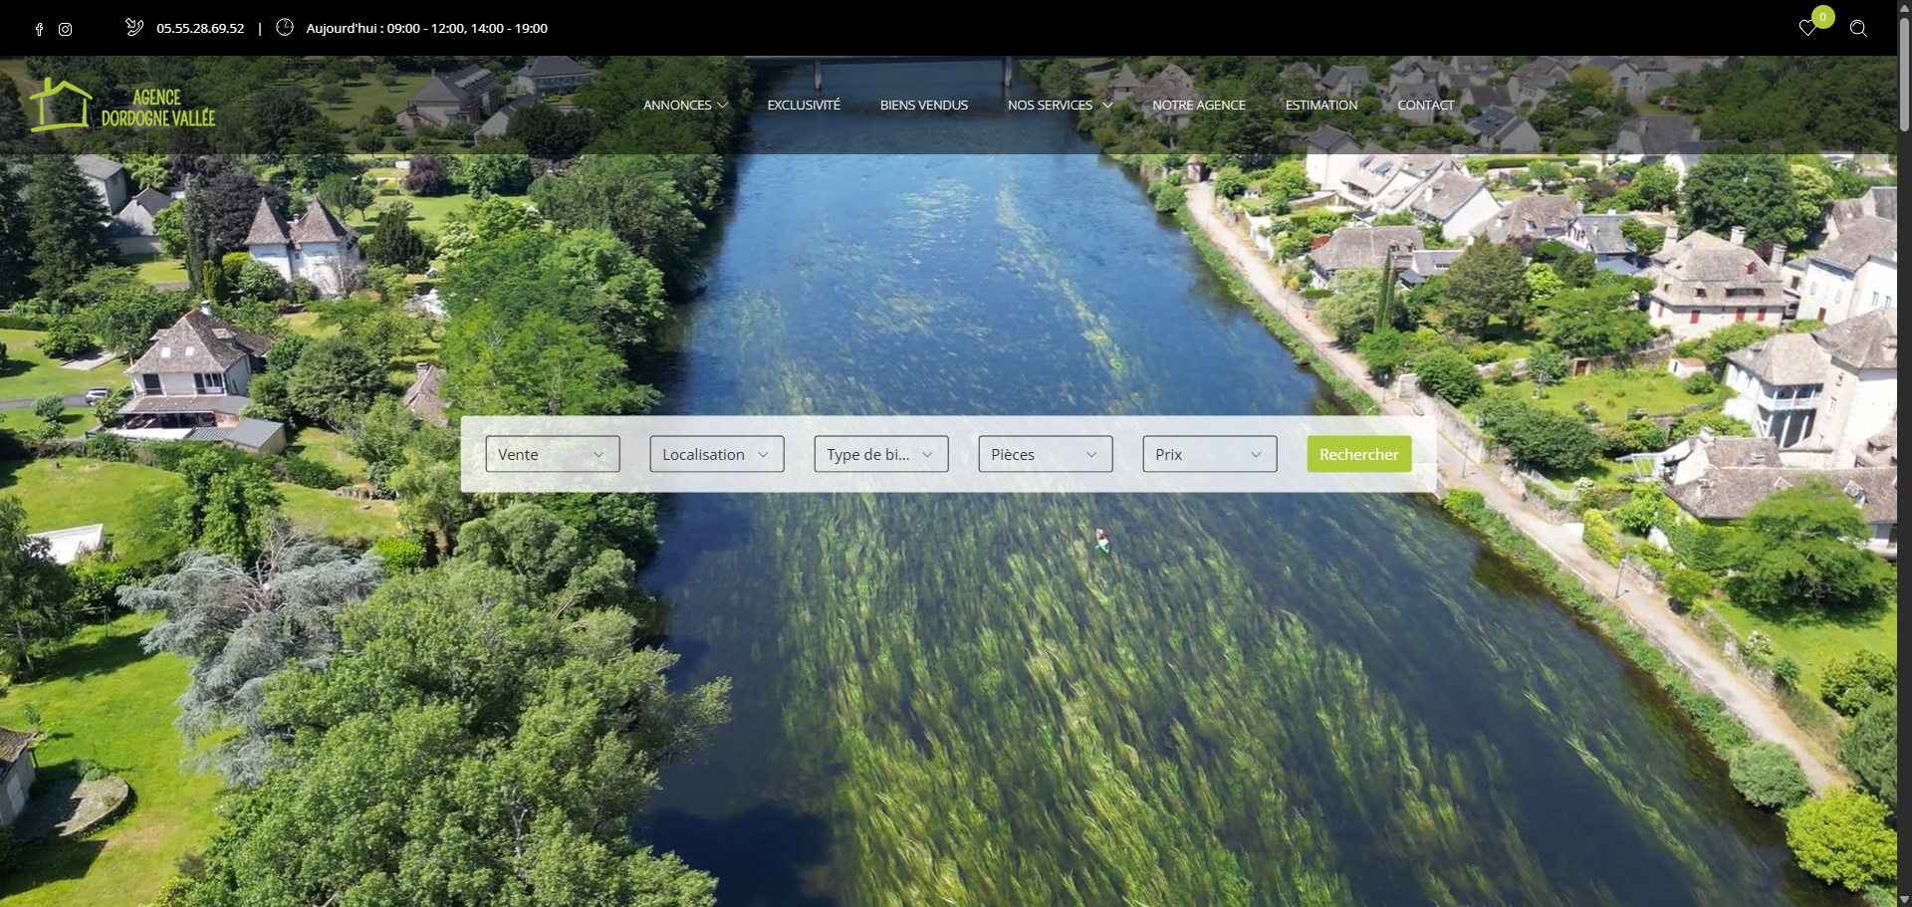Click the scrollbar up arrow
Screen dimensions: 1912x907
[x=1904, y=7]
